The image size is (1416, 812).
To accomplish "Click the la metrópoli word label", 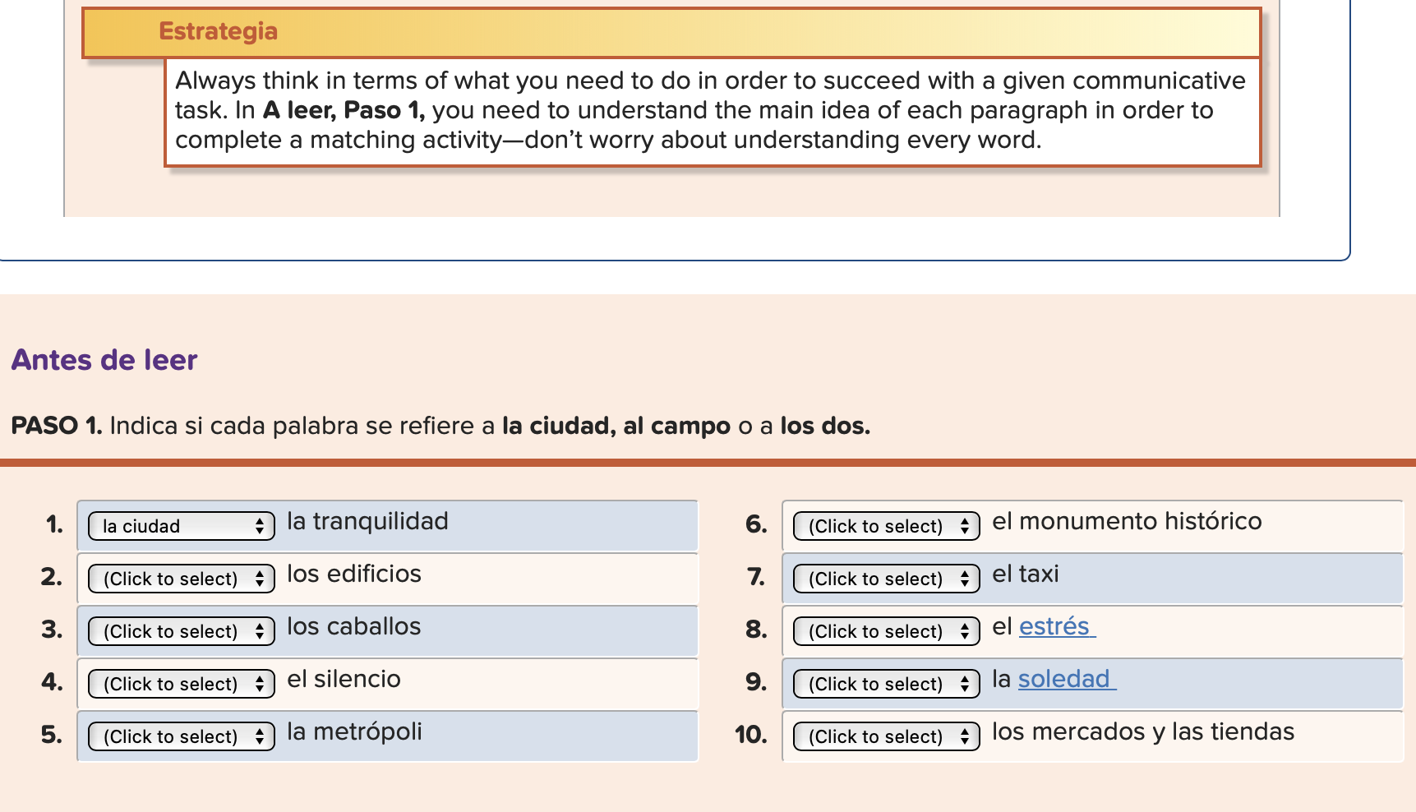I will 354,731.
